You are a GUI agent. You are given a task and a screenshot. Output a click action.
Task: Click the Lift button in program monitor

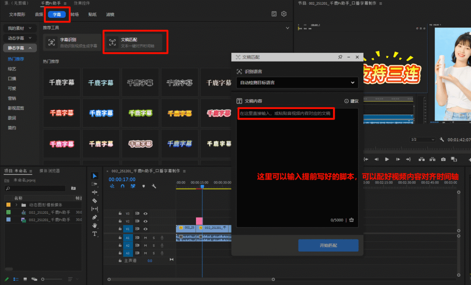pyautogui.click(x=422, y=159)
